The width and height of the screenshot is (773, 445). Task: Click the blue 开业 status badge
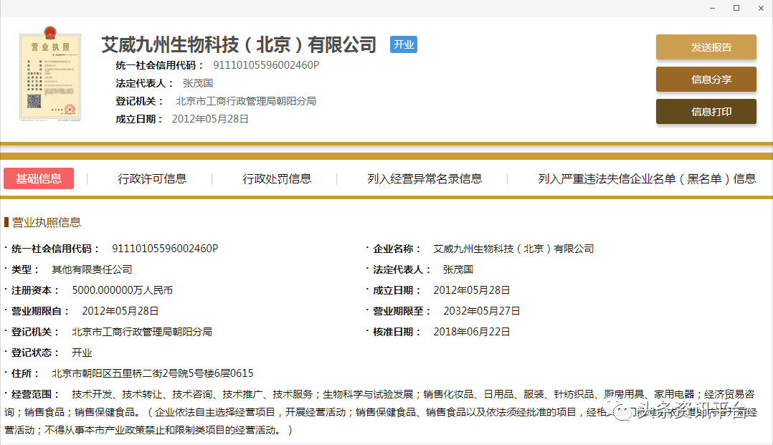point(404,44)
